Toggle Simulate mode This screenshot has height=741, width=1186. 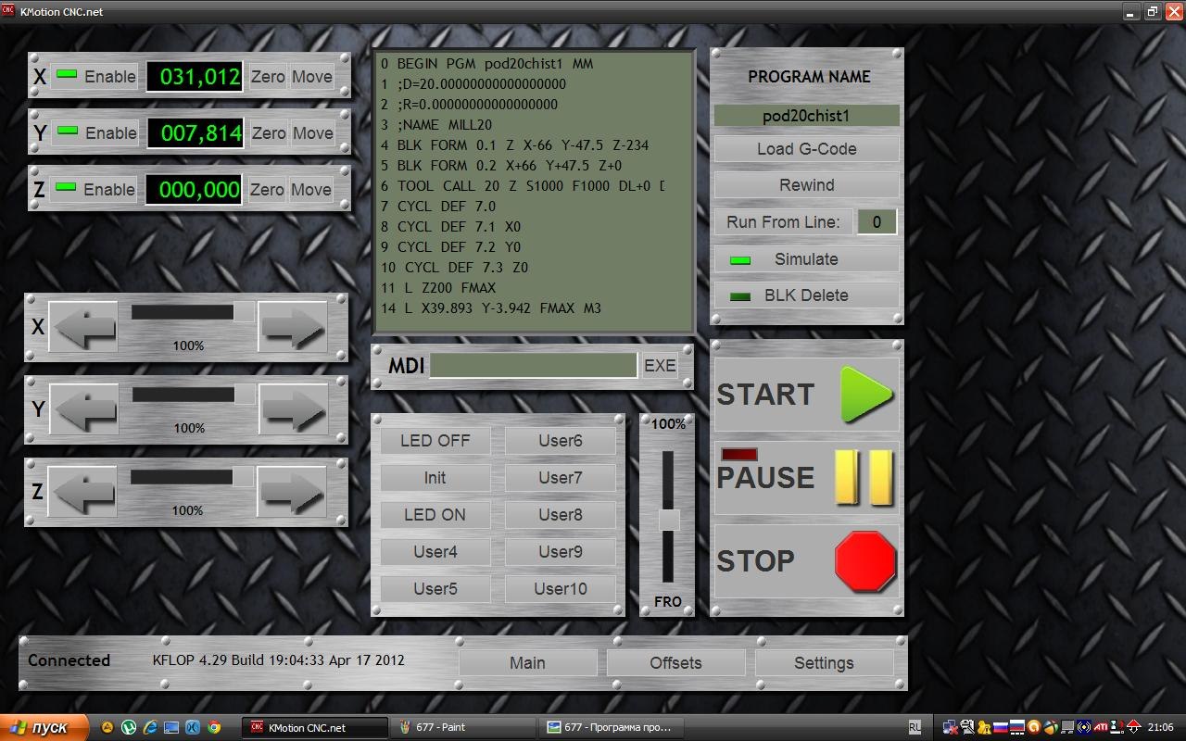(x=806, y=259)
